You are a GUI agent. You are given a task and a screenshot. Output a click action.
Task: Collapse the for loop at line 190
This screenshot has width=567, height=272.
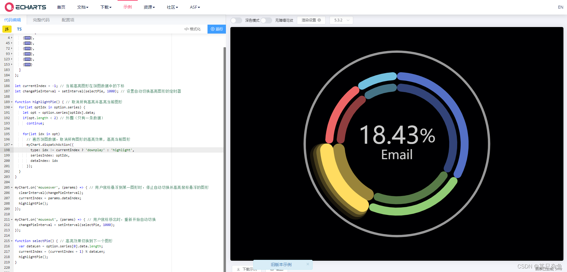[x=12, y=107]
